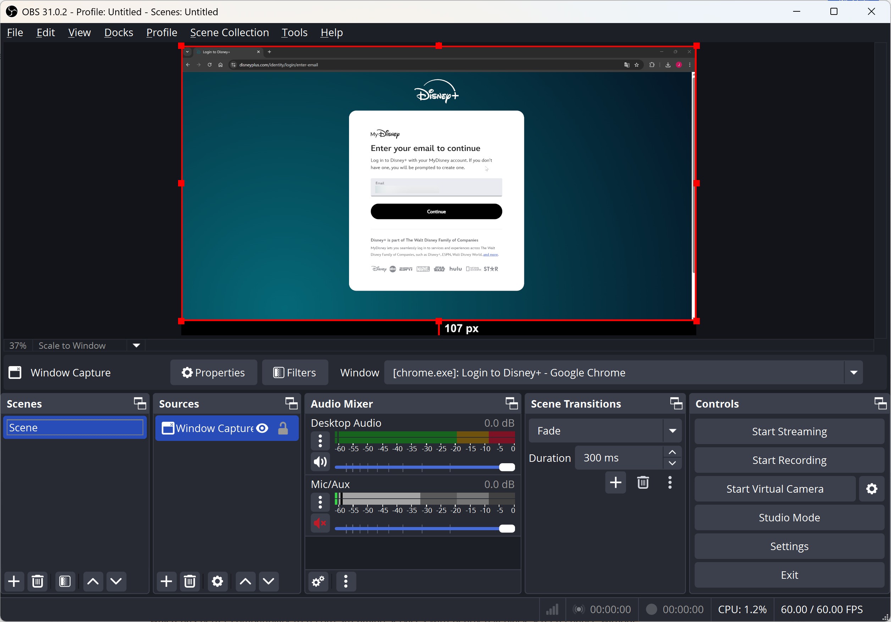Lock the Window Capture source
The width and height of the screenshot is (891, 622).
[x=283, y=428]
